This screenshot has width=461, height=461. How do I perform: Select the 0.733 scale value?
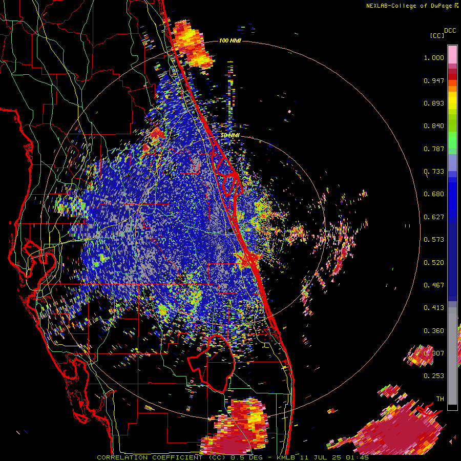pyautogui.click(x=434, y=172)
